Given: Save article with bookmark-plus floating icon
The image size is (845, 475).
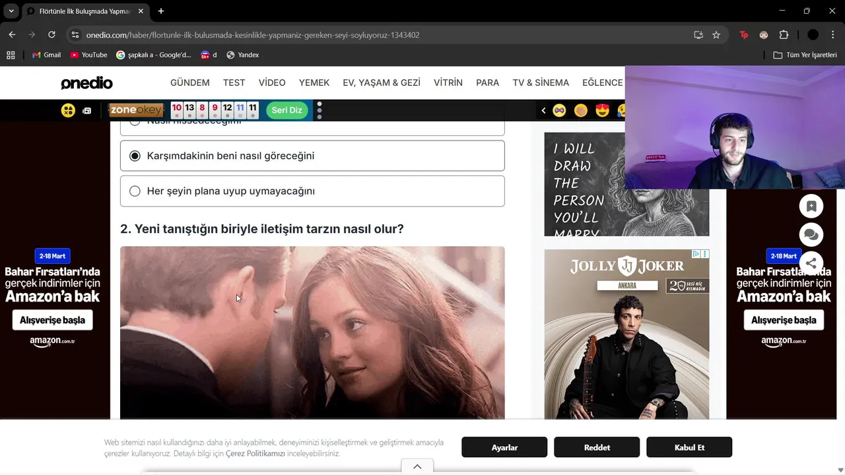Looking at the screenshot, I should pos(811,206).
